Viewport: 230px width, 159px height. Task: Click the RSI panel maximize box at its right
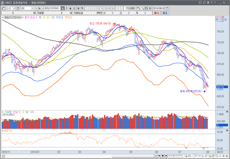(x=227, y=130)
